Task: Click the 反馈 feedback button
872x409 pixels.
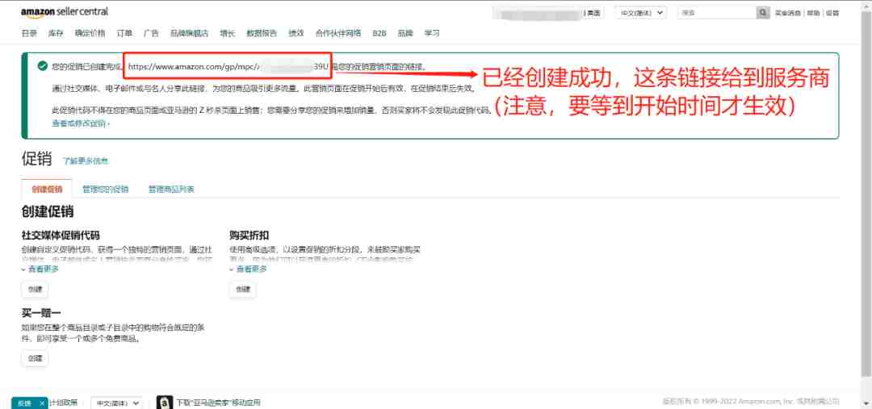Action: (x=24, y=403)
